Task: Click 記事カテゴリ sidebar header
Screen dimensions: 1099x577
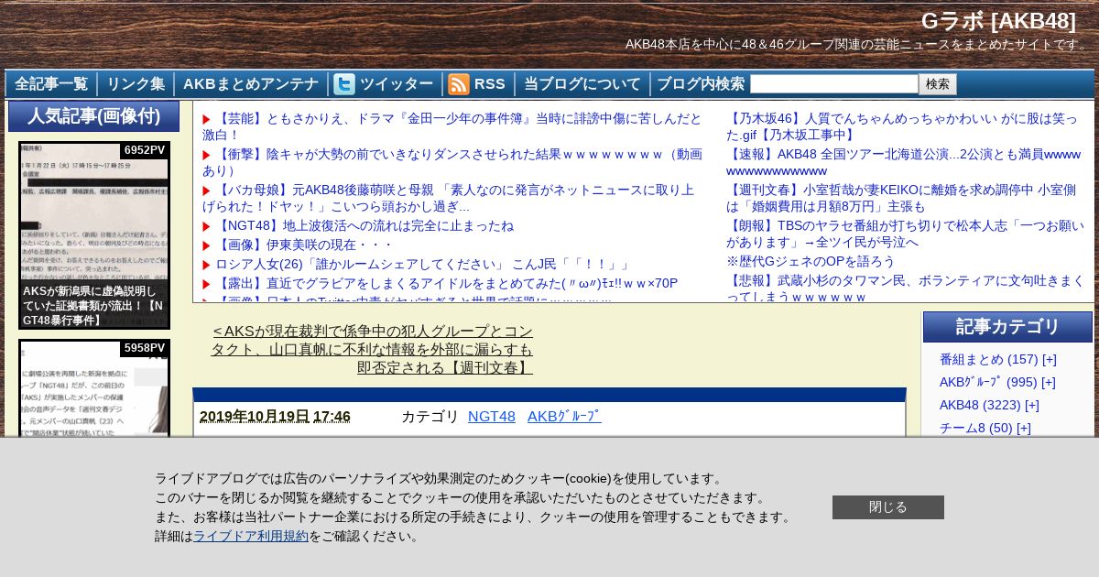Action: coord(1007,327)
